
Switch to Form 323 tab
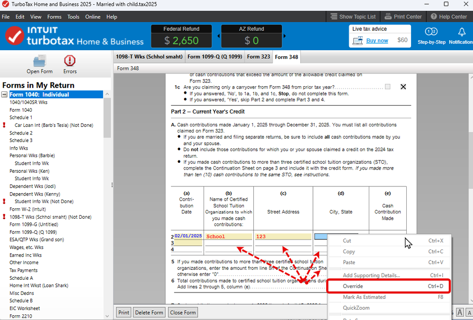point(259,57)
